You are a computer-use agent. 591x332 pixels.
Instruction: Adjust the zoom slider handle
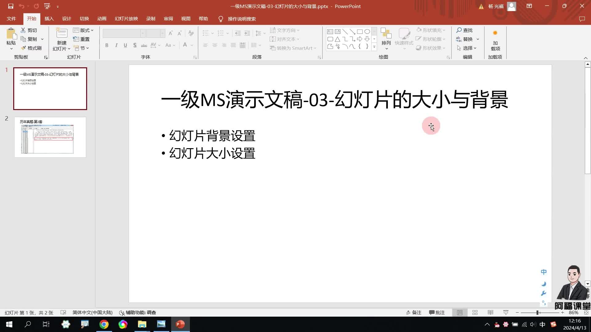point(538,313)
